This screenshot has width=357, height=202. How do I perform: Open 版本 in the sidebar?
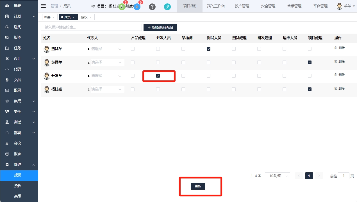click(x=19, y=37)
